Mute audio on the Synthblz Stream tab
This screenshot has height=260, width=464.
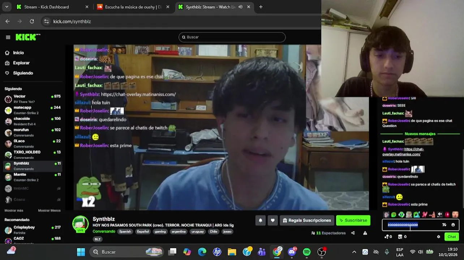pyautogui.click(x=240, y=7)
